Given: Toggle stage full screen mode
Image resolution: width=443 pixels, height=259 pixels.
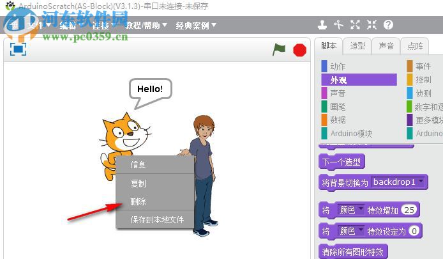Looking at the screenshot, I should coord(18,49).
